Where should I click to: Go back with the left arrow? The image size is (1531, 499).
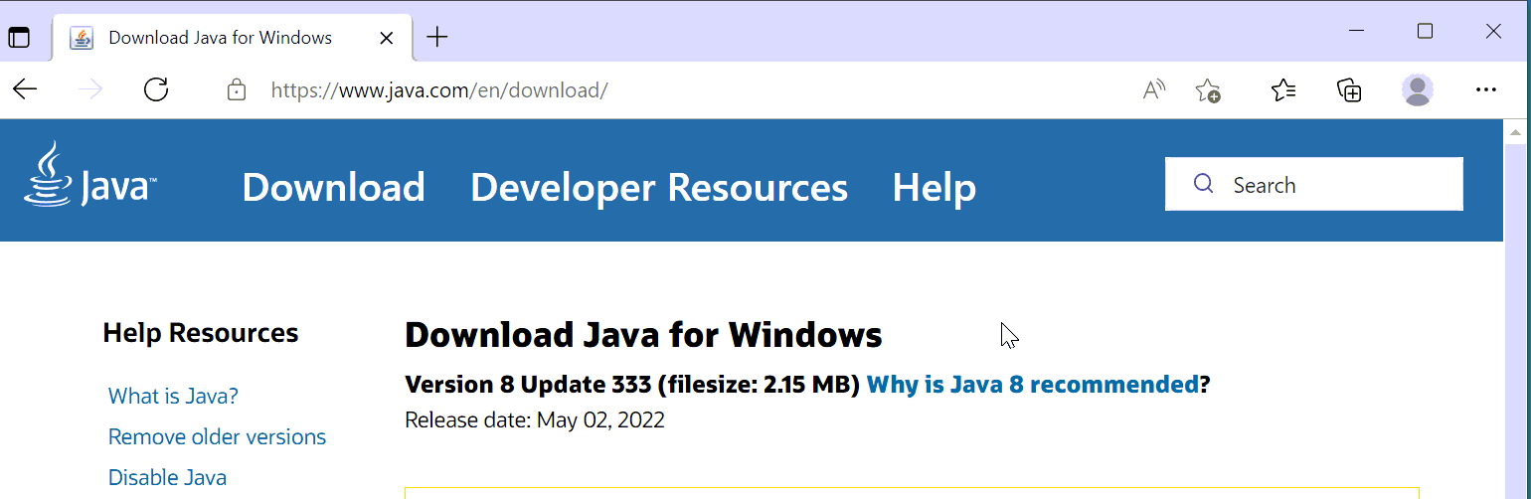click(x=25, y=90)
